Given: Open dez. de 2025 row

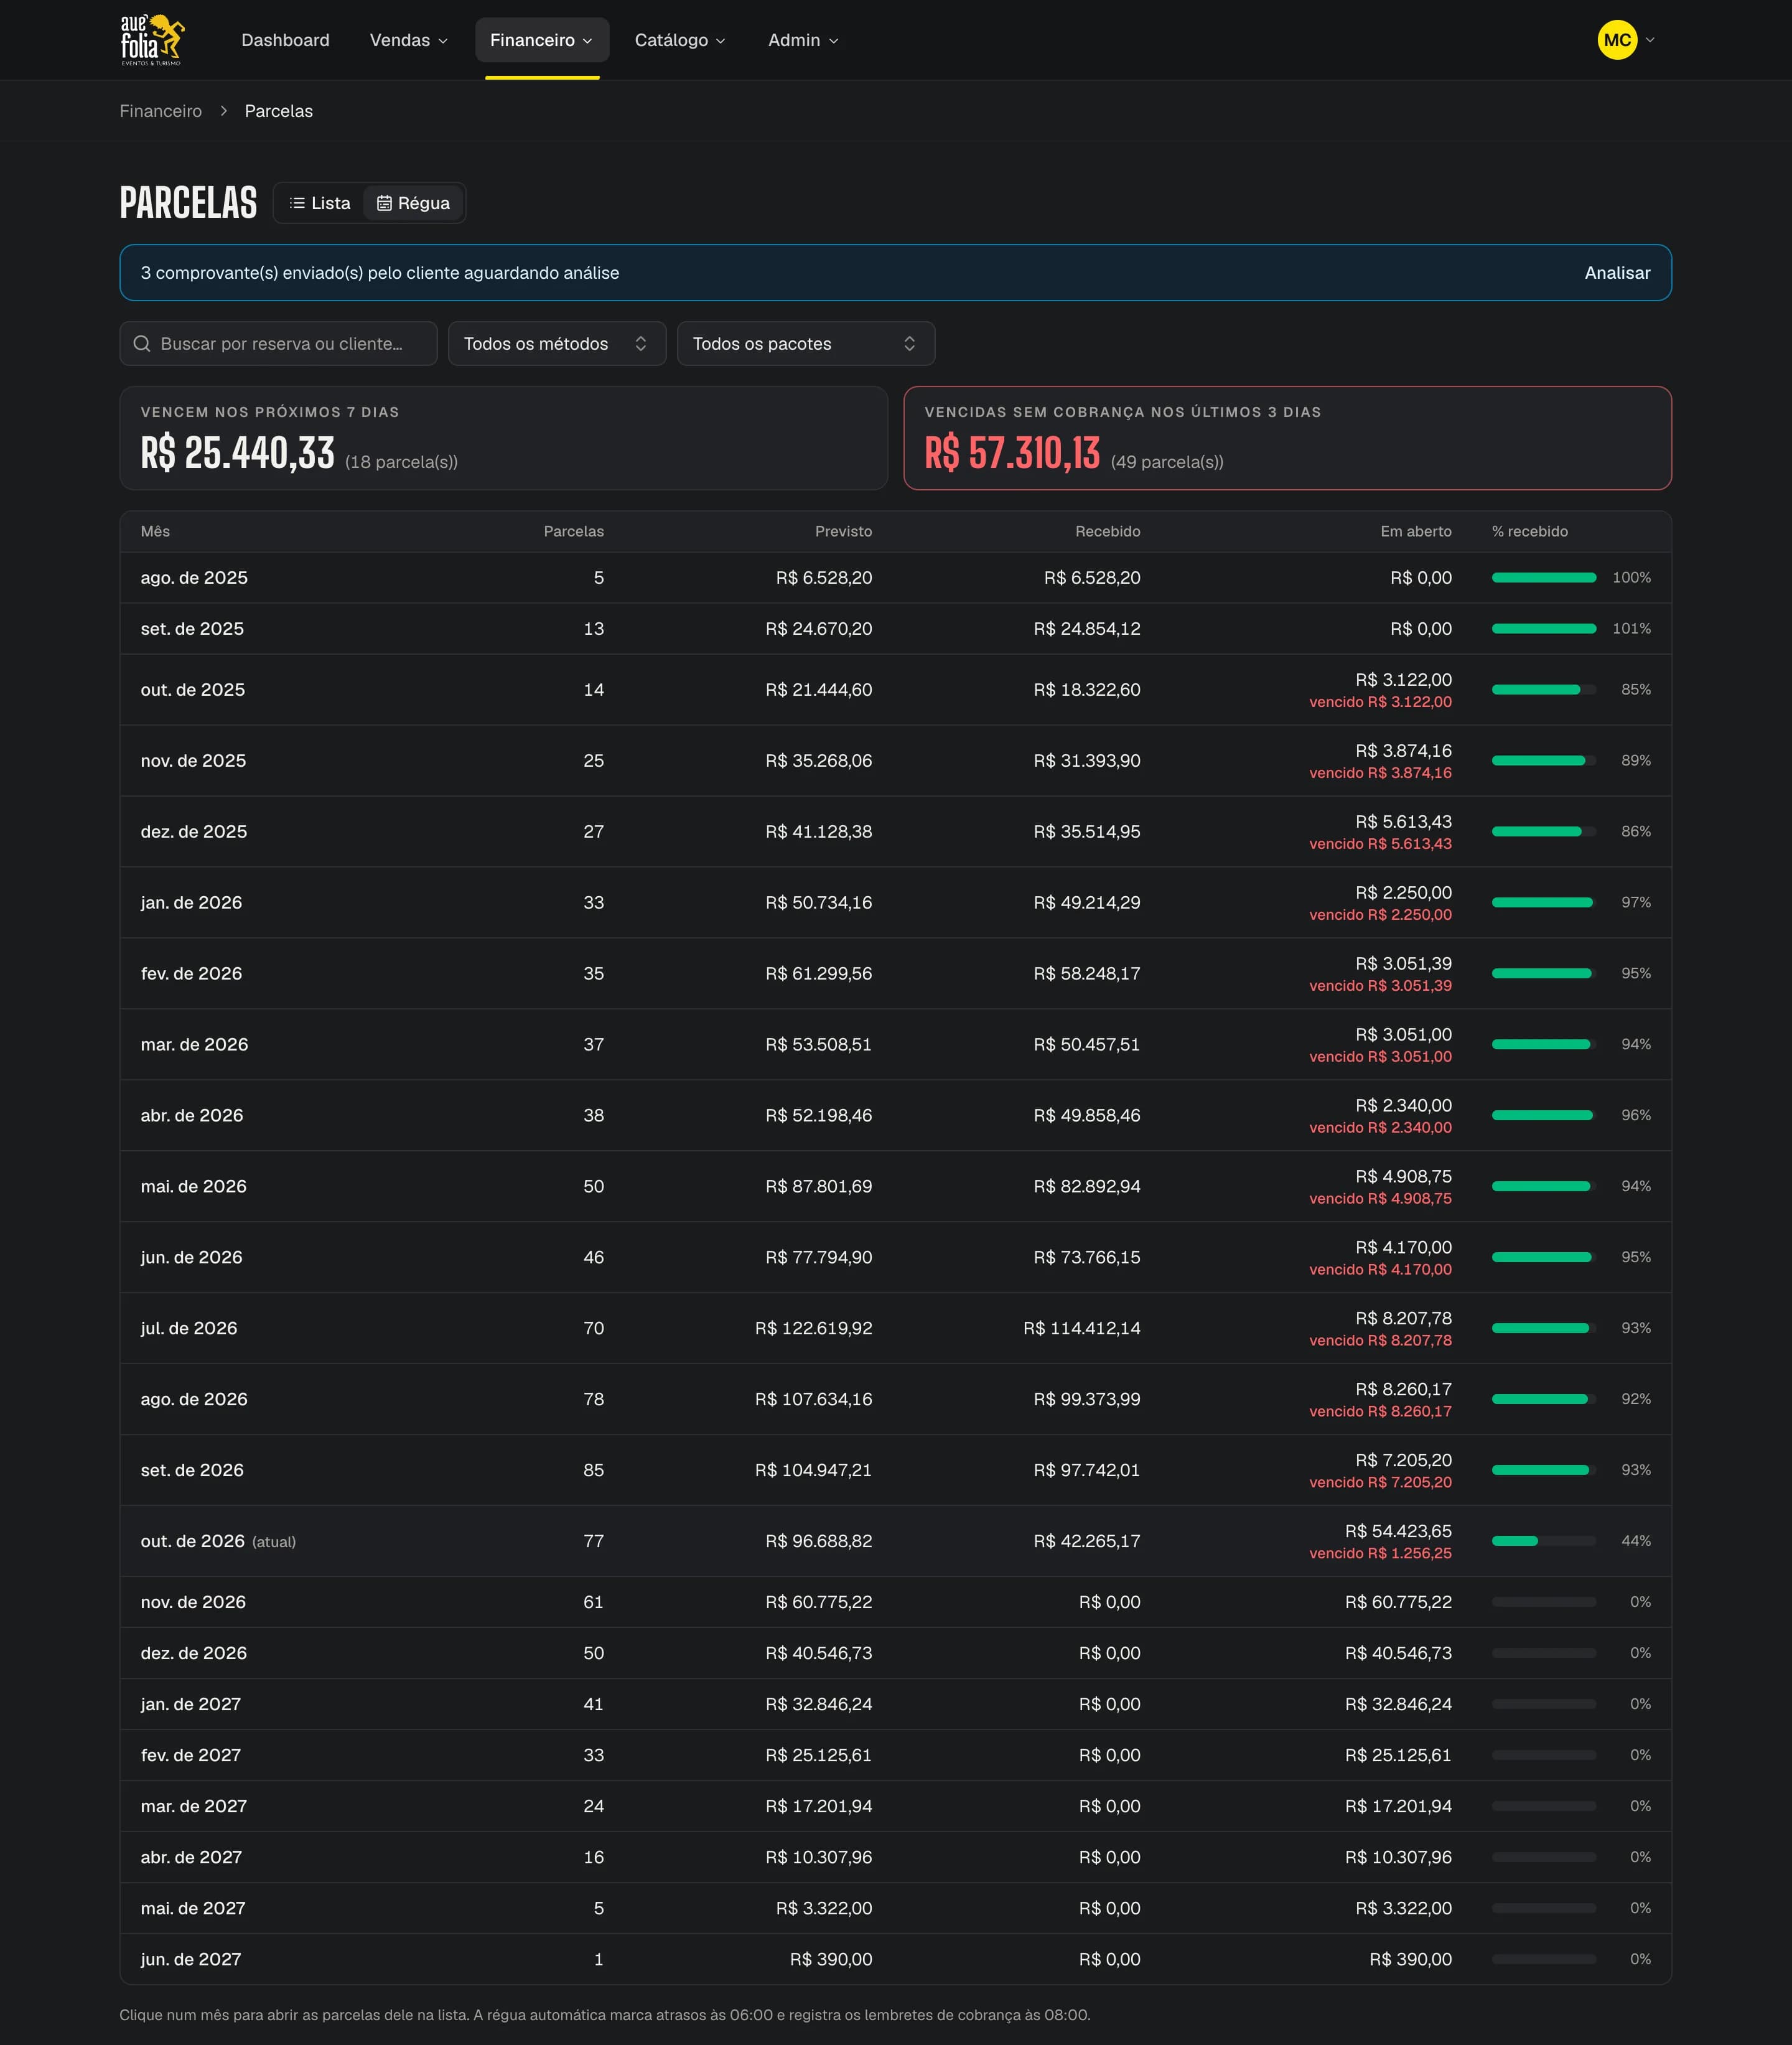Looking at the screenshot, I should click(896, 832).
